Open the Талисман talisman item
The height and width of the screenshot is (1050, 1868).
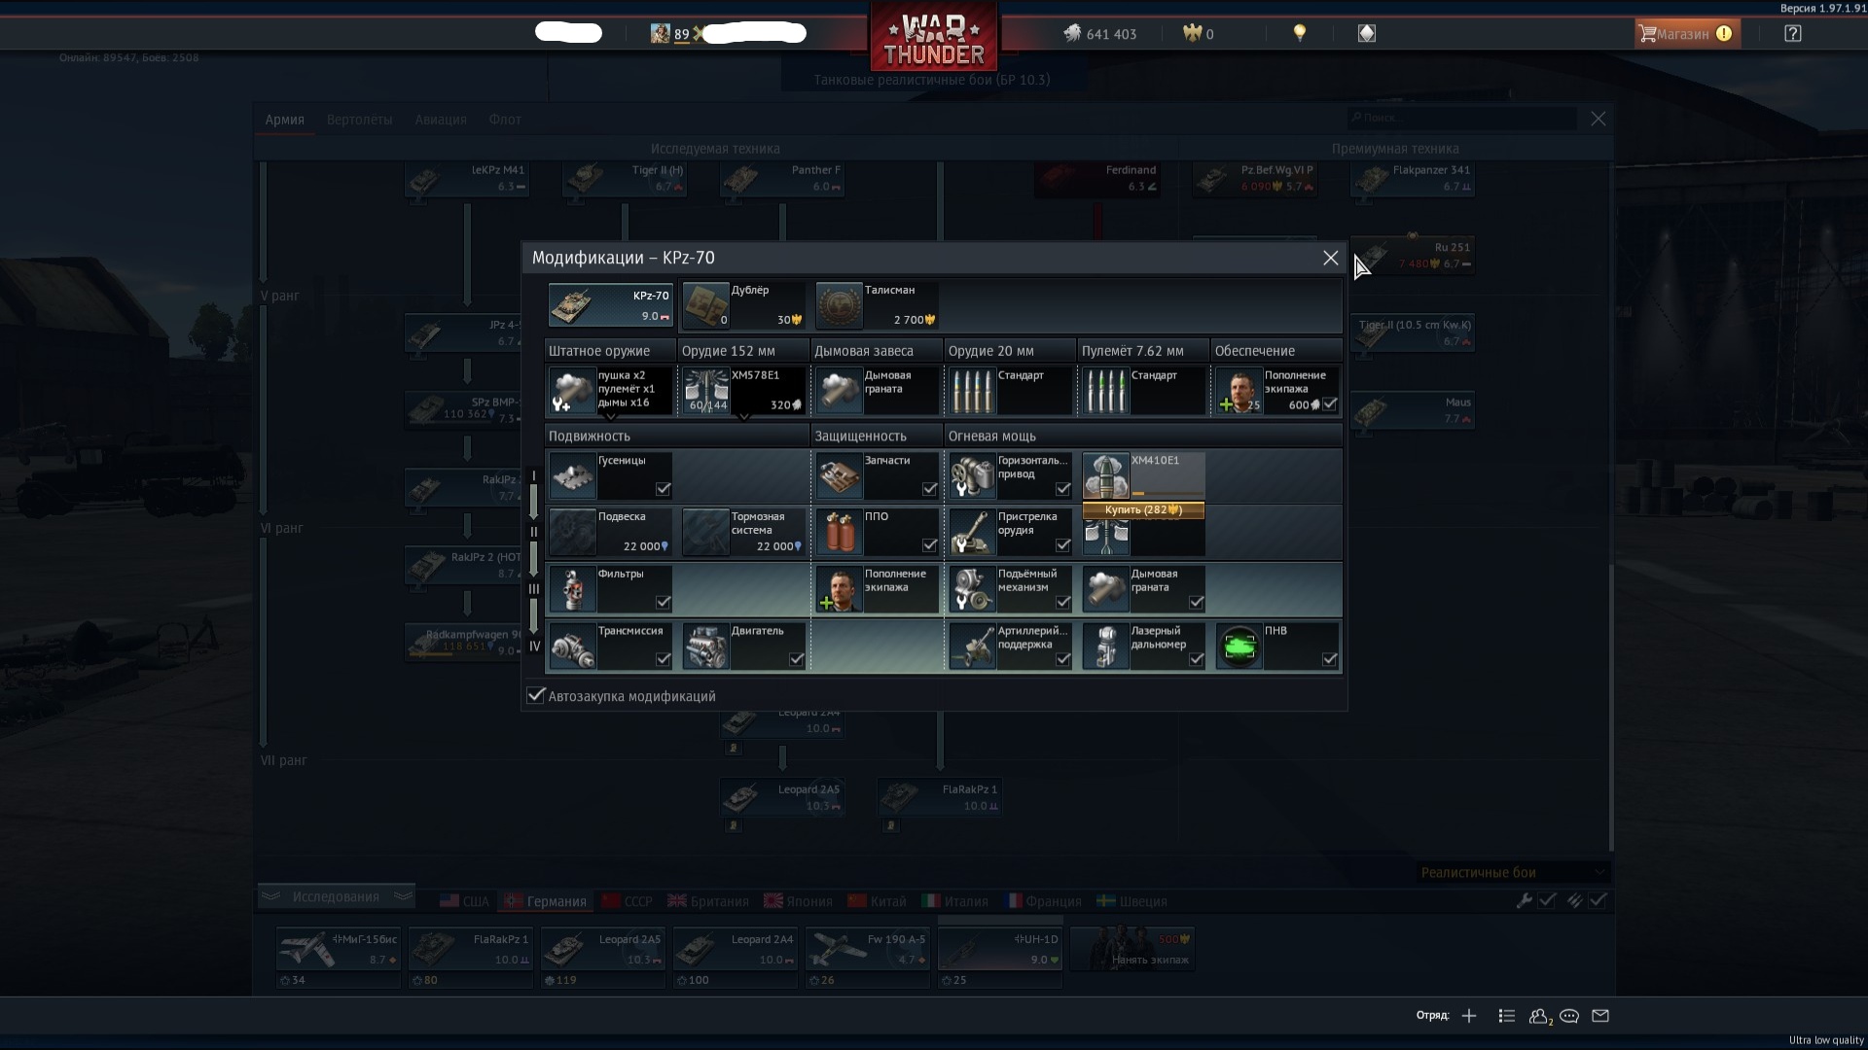click(877, 305)
